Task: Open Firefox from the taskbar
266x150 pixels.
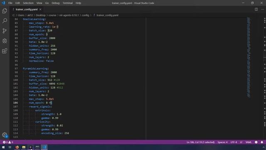Action: coord(17,147)
